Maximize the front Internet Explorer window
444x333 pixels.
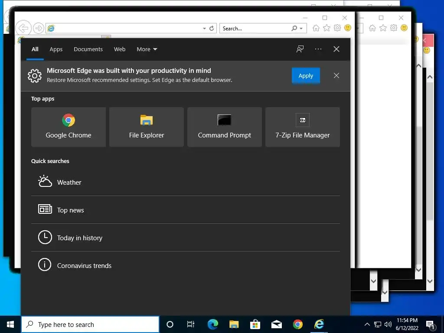coord(325,18)
